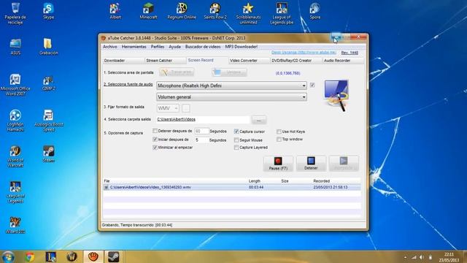
Task: Open the Perfiles menu
Action: (158, 47)
